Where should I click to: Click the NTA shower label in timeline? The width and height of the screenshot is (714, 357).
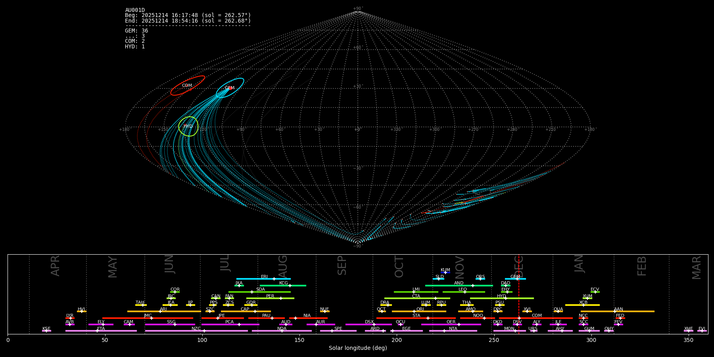[x=453, y=329]
